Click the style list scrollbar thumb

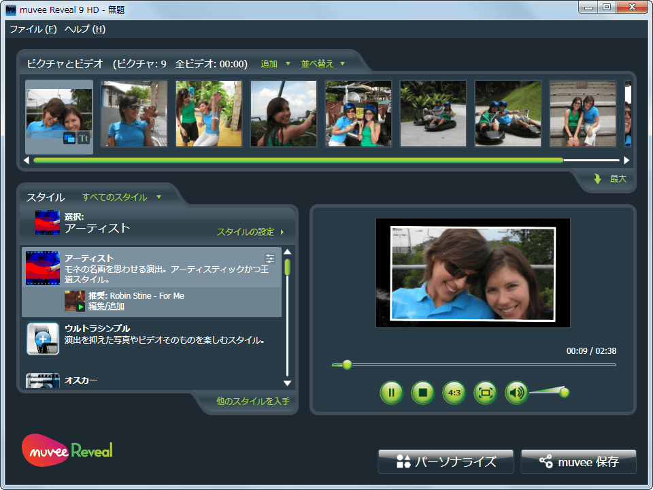[x=287, y=267]
